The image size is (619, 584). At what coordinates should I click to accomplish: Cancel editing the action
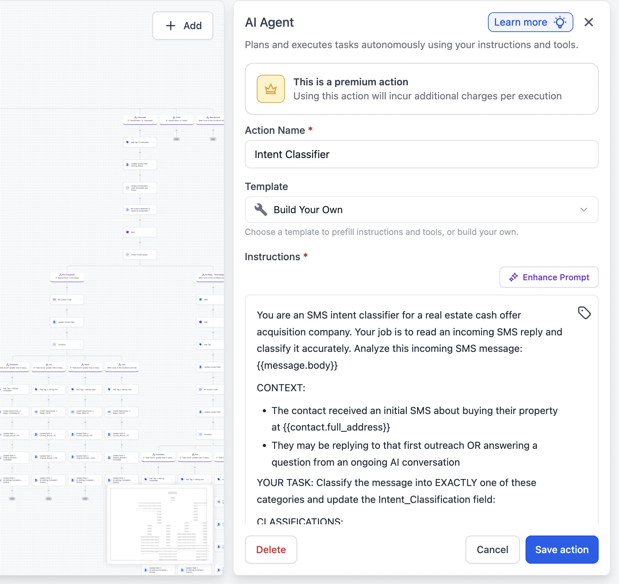click(492, 550)
